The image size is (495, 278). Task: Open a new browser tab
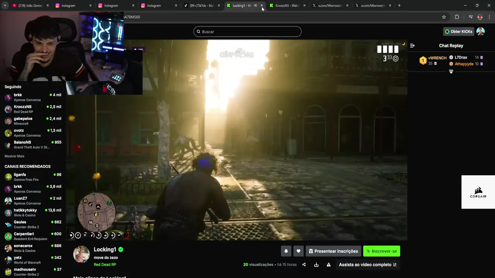pos(399,5)
